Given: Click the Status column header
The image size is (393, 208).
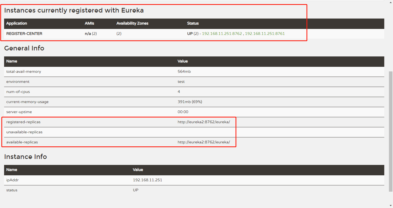Looking at the screenshot, I should [193, 23].
